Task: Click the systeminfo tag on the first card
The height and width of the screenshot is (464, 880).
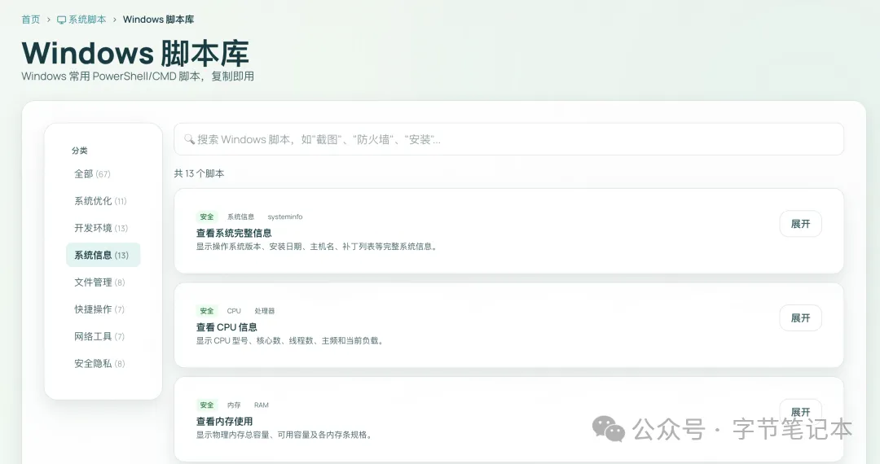Action: click(x=285, y=217)
